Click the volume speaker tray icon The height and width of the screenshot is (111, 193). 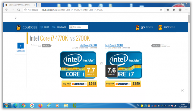click(x=159, y=106)
